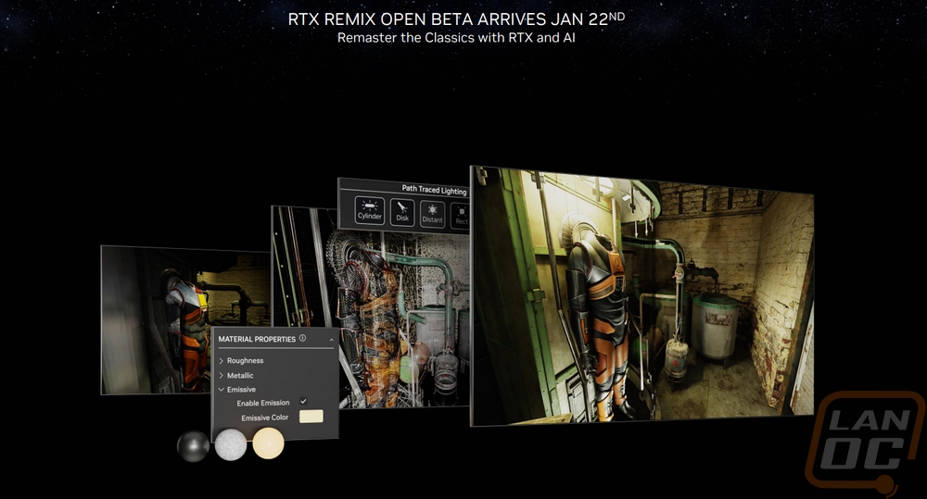Image resolution: width=927 pixels, height=499 pixels.
Task: Select the dark metallic material sphere
Action: pyautogui.click(x=194, y=445)
